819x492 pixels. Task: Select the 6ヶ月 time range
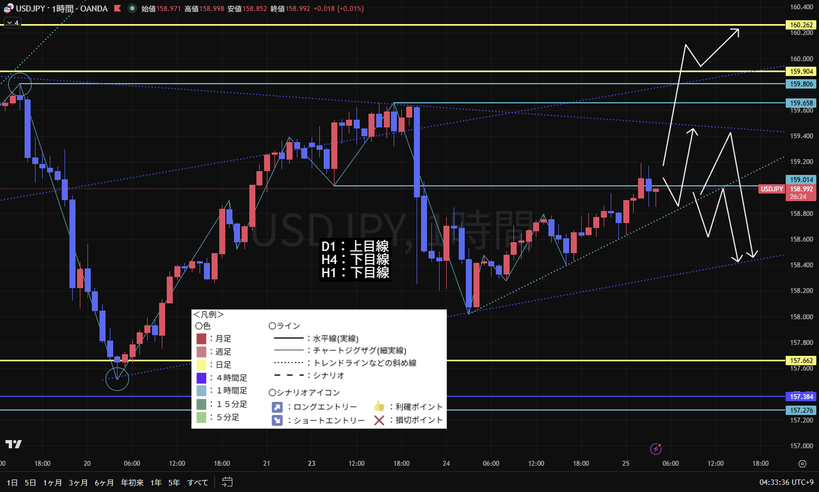pos(104,482)
